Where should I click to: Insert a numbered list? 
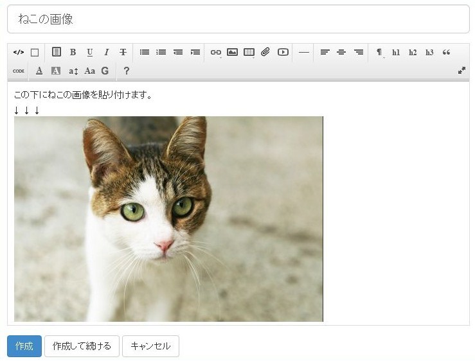coord(161,53)
